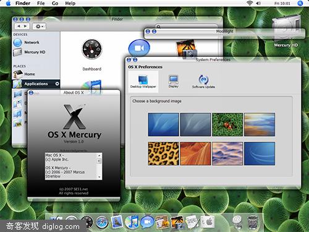309x232 pixels.
Task: Click the Music folder icon in sidebar
Action: coord(18,113)
